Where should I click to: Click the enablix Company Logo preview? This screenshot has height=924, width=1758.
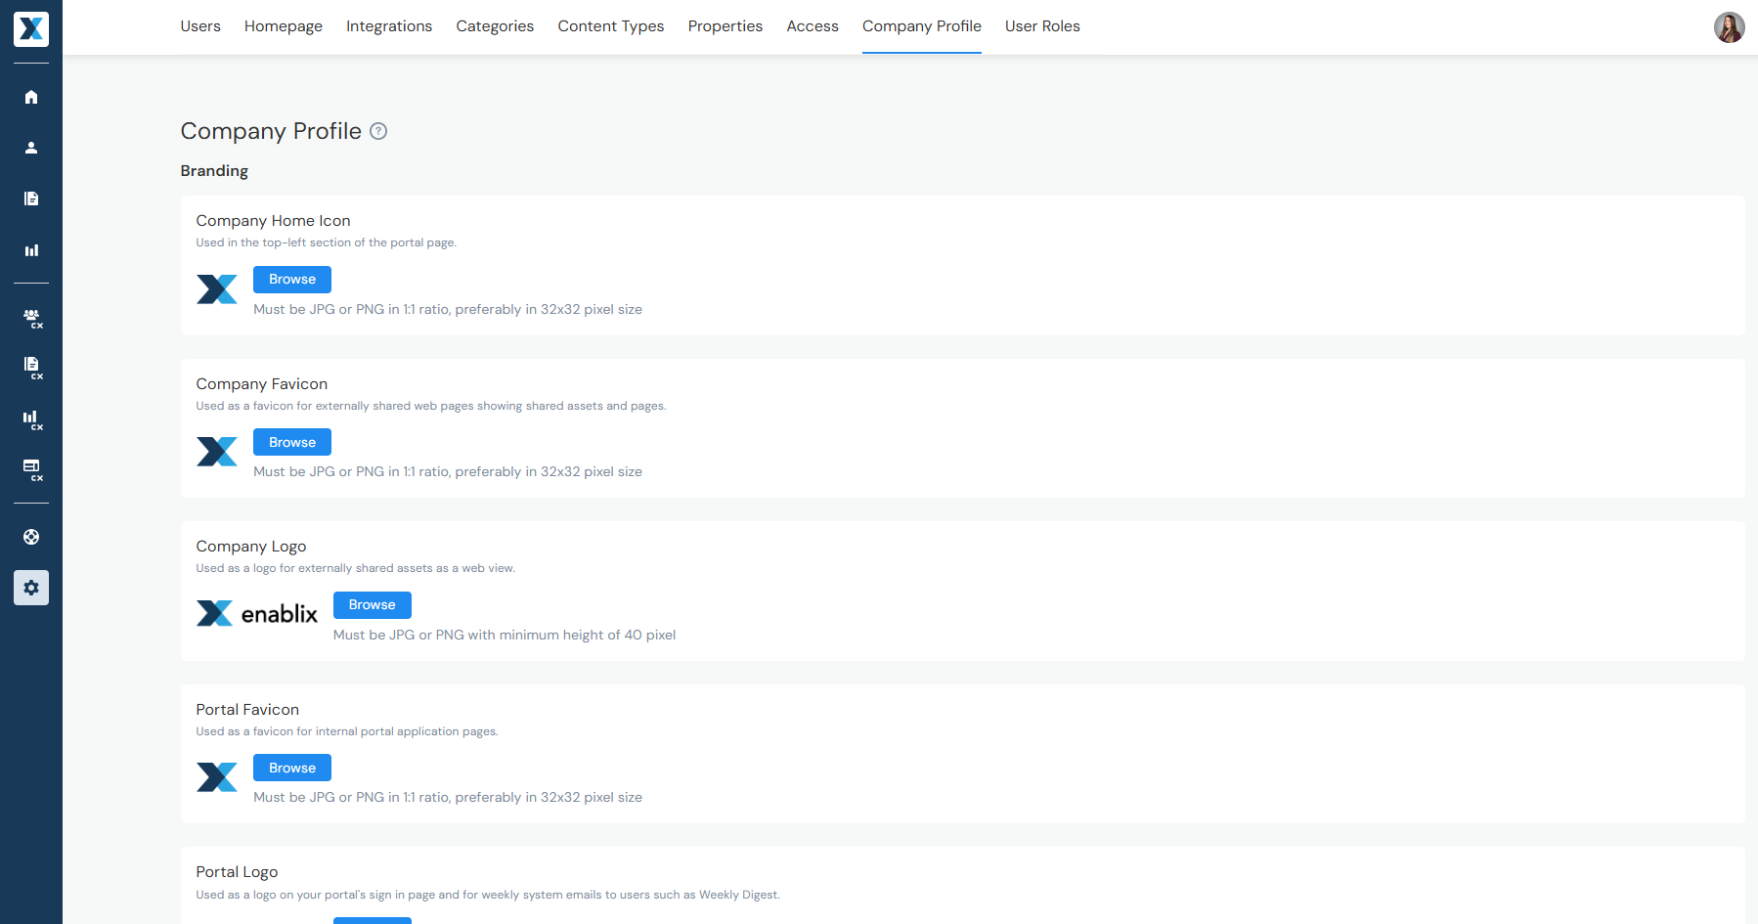click(x=257, y=614)
